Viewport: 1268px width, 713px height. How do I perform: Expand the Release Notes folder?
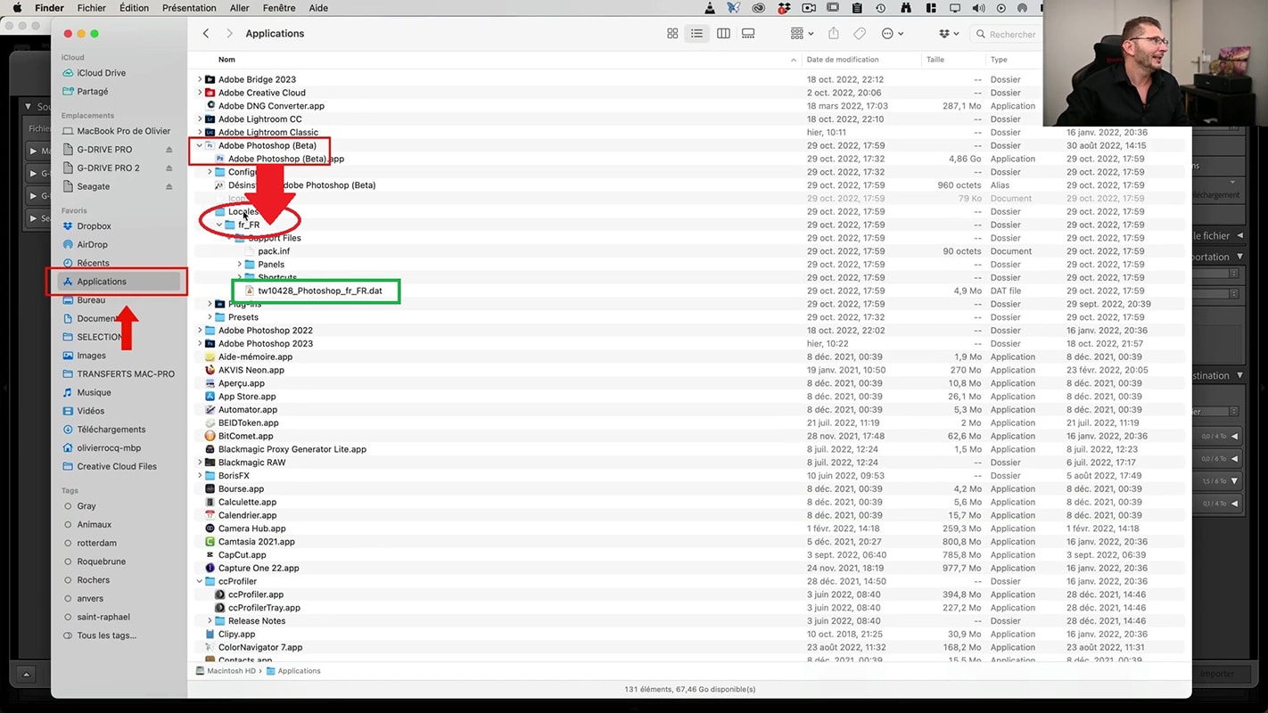[210, 621]
